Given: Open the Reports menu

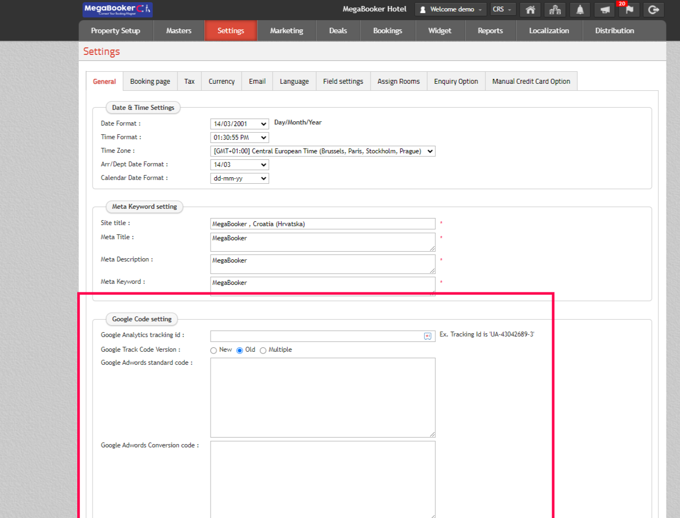Looking at the screenshot, I should (x=490, y=31).
